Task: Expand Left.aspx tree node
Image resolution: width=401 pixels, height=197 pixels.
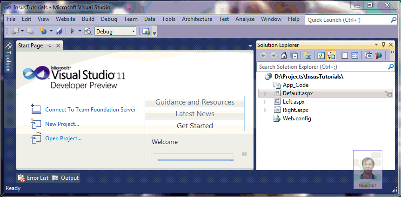Action: click(x=265, y=102)
